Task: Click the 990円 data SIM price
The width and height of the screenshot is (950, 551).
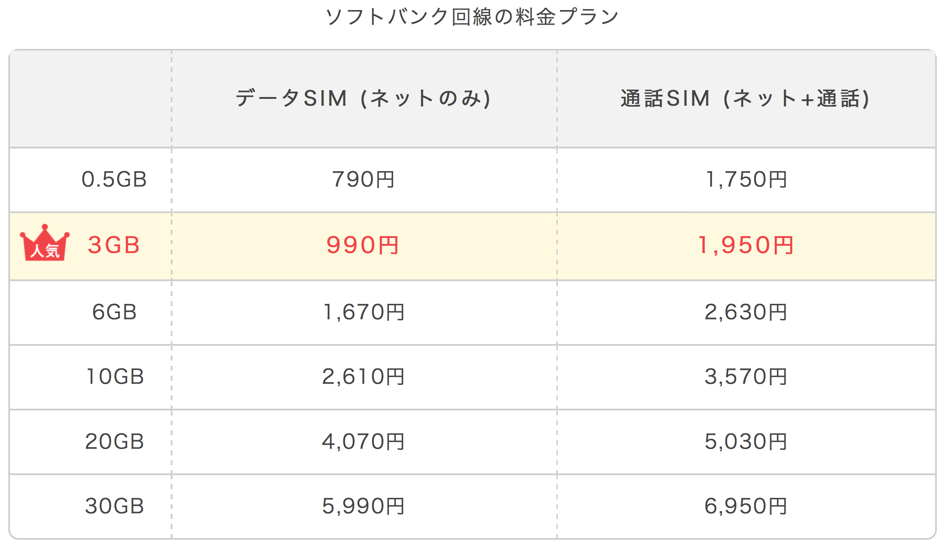Action: (363, 245)
